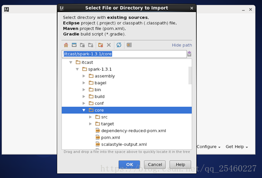The height and width of the screenshot is (178, 262).
Task: Expand the src folder
Action: pyautogui.click(x=90, y=117)
